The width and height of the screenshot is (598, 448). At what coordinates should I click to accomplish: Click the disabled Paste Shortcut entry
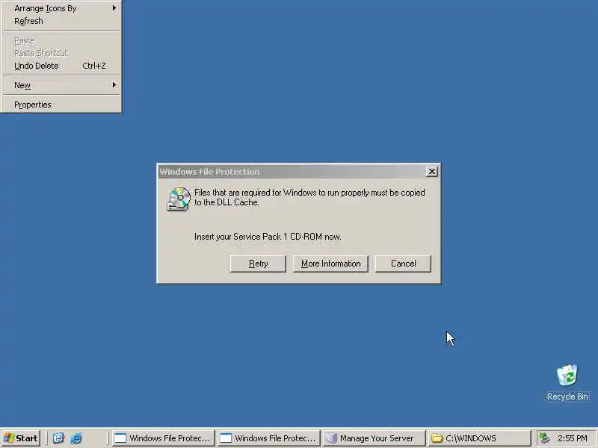coord(61,53)
